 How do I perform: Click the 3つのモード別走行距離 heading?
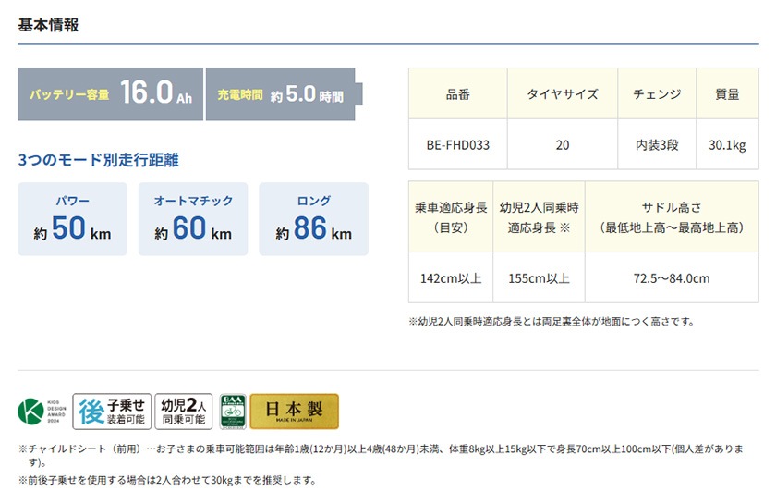[x=98, y=160]
